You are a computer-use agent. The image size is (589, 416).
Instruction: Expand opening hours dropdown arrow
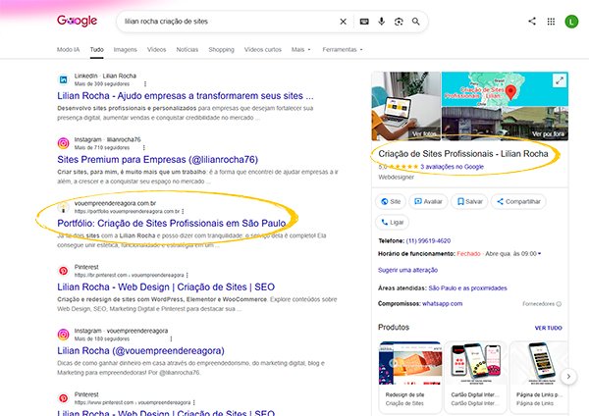pos(539,254)
